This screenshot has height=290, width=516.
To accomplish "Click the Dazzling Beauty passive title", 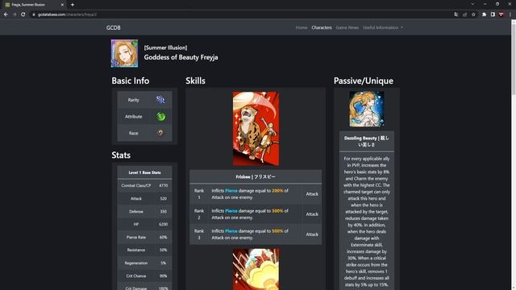I will (367, 142).
